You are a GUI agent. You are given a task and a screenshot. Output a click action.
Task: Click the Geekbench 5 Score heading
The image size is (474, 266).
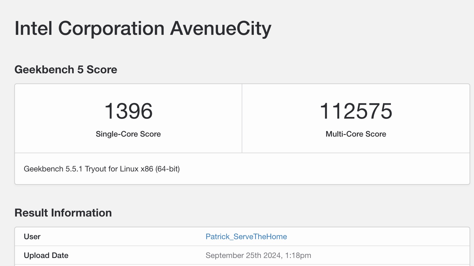(x=66, y=70)
